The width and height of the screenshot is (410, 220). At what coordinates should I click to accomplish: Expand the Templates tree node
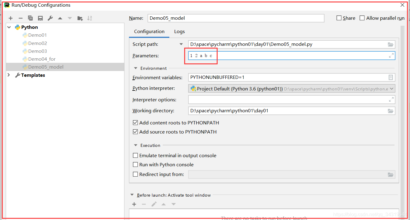coord(9,75)
